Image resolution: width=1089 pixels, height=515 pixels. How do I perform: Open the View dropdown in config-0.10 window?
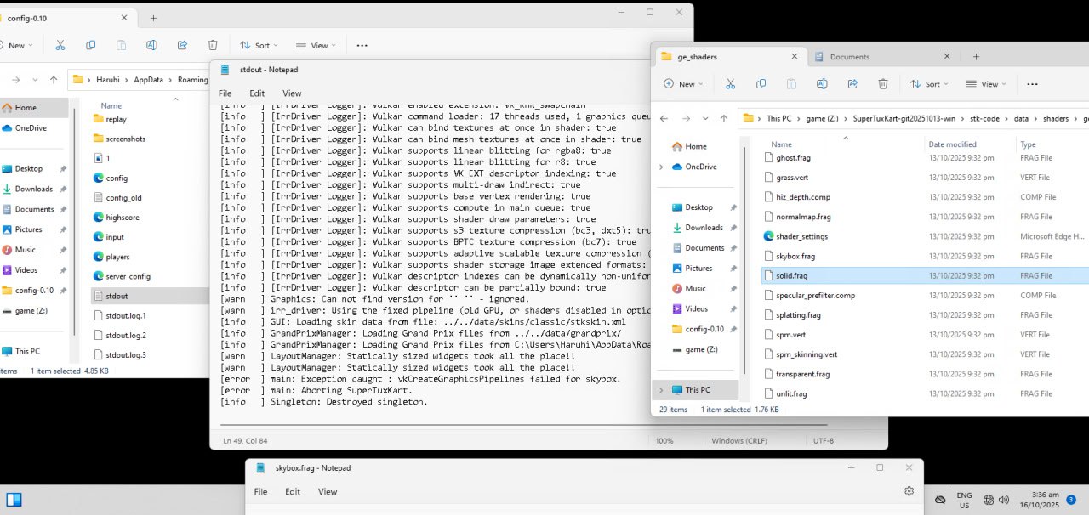[316, 45]
